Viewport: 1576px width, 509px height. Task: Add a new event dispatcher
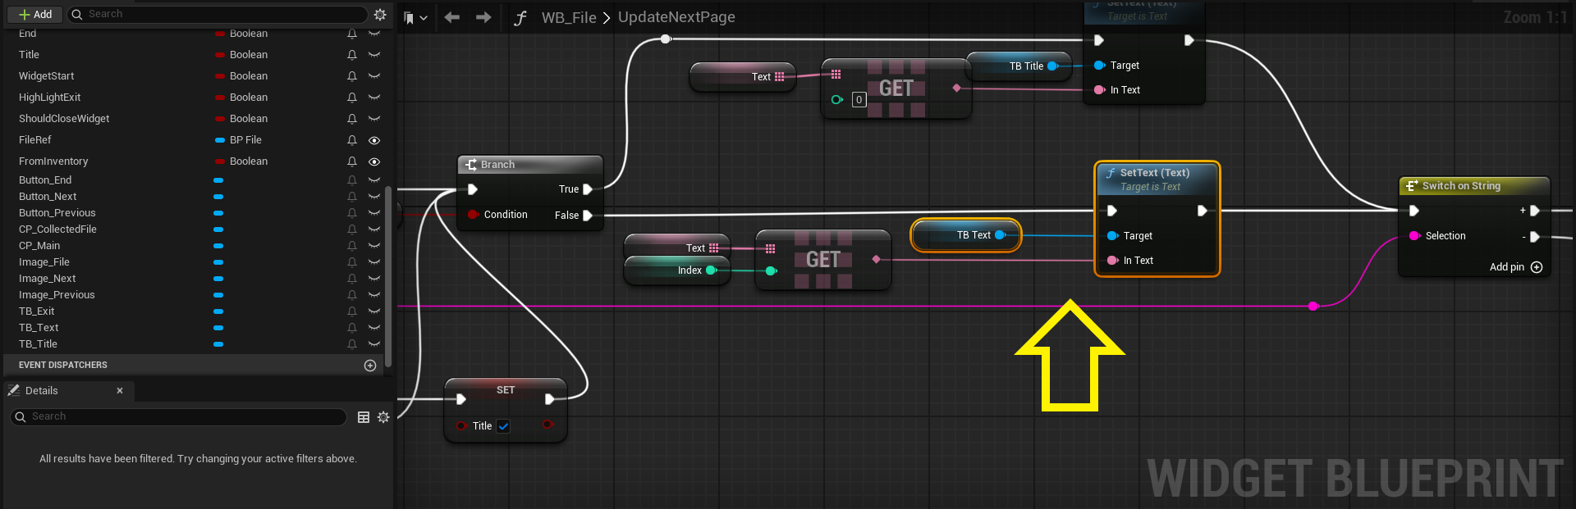(370, 366)
